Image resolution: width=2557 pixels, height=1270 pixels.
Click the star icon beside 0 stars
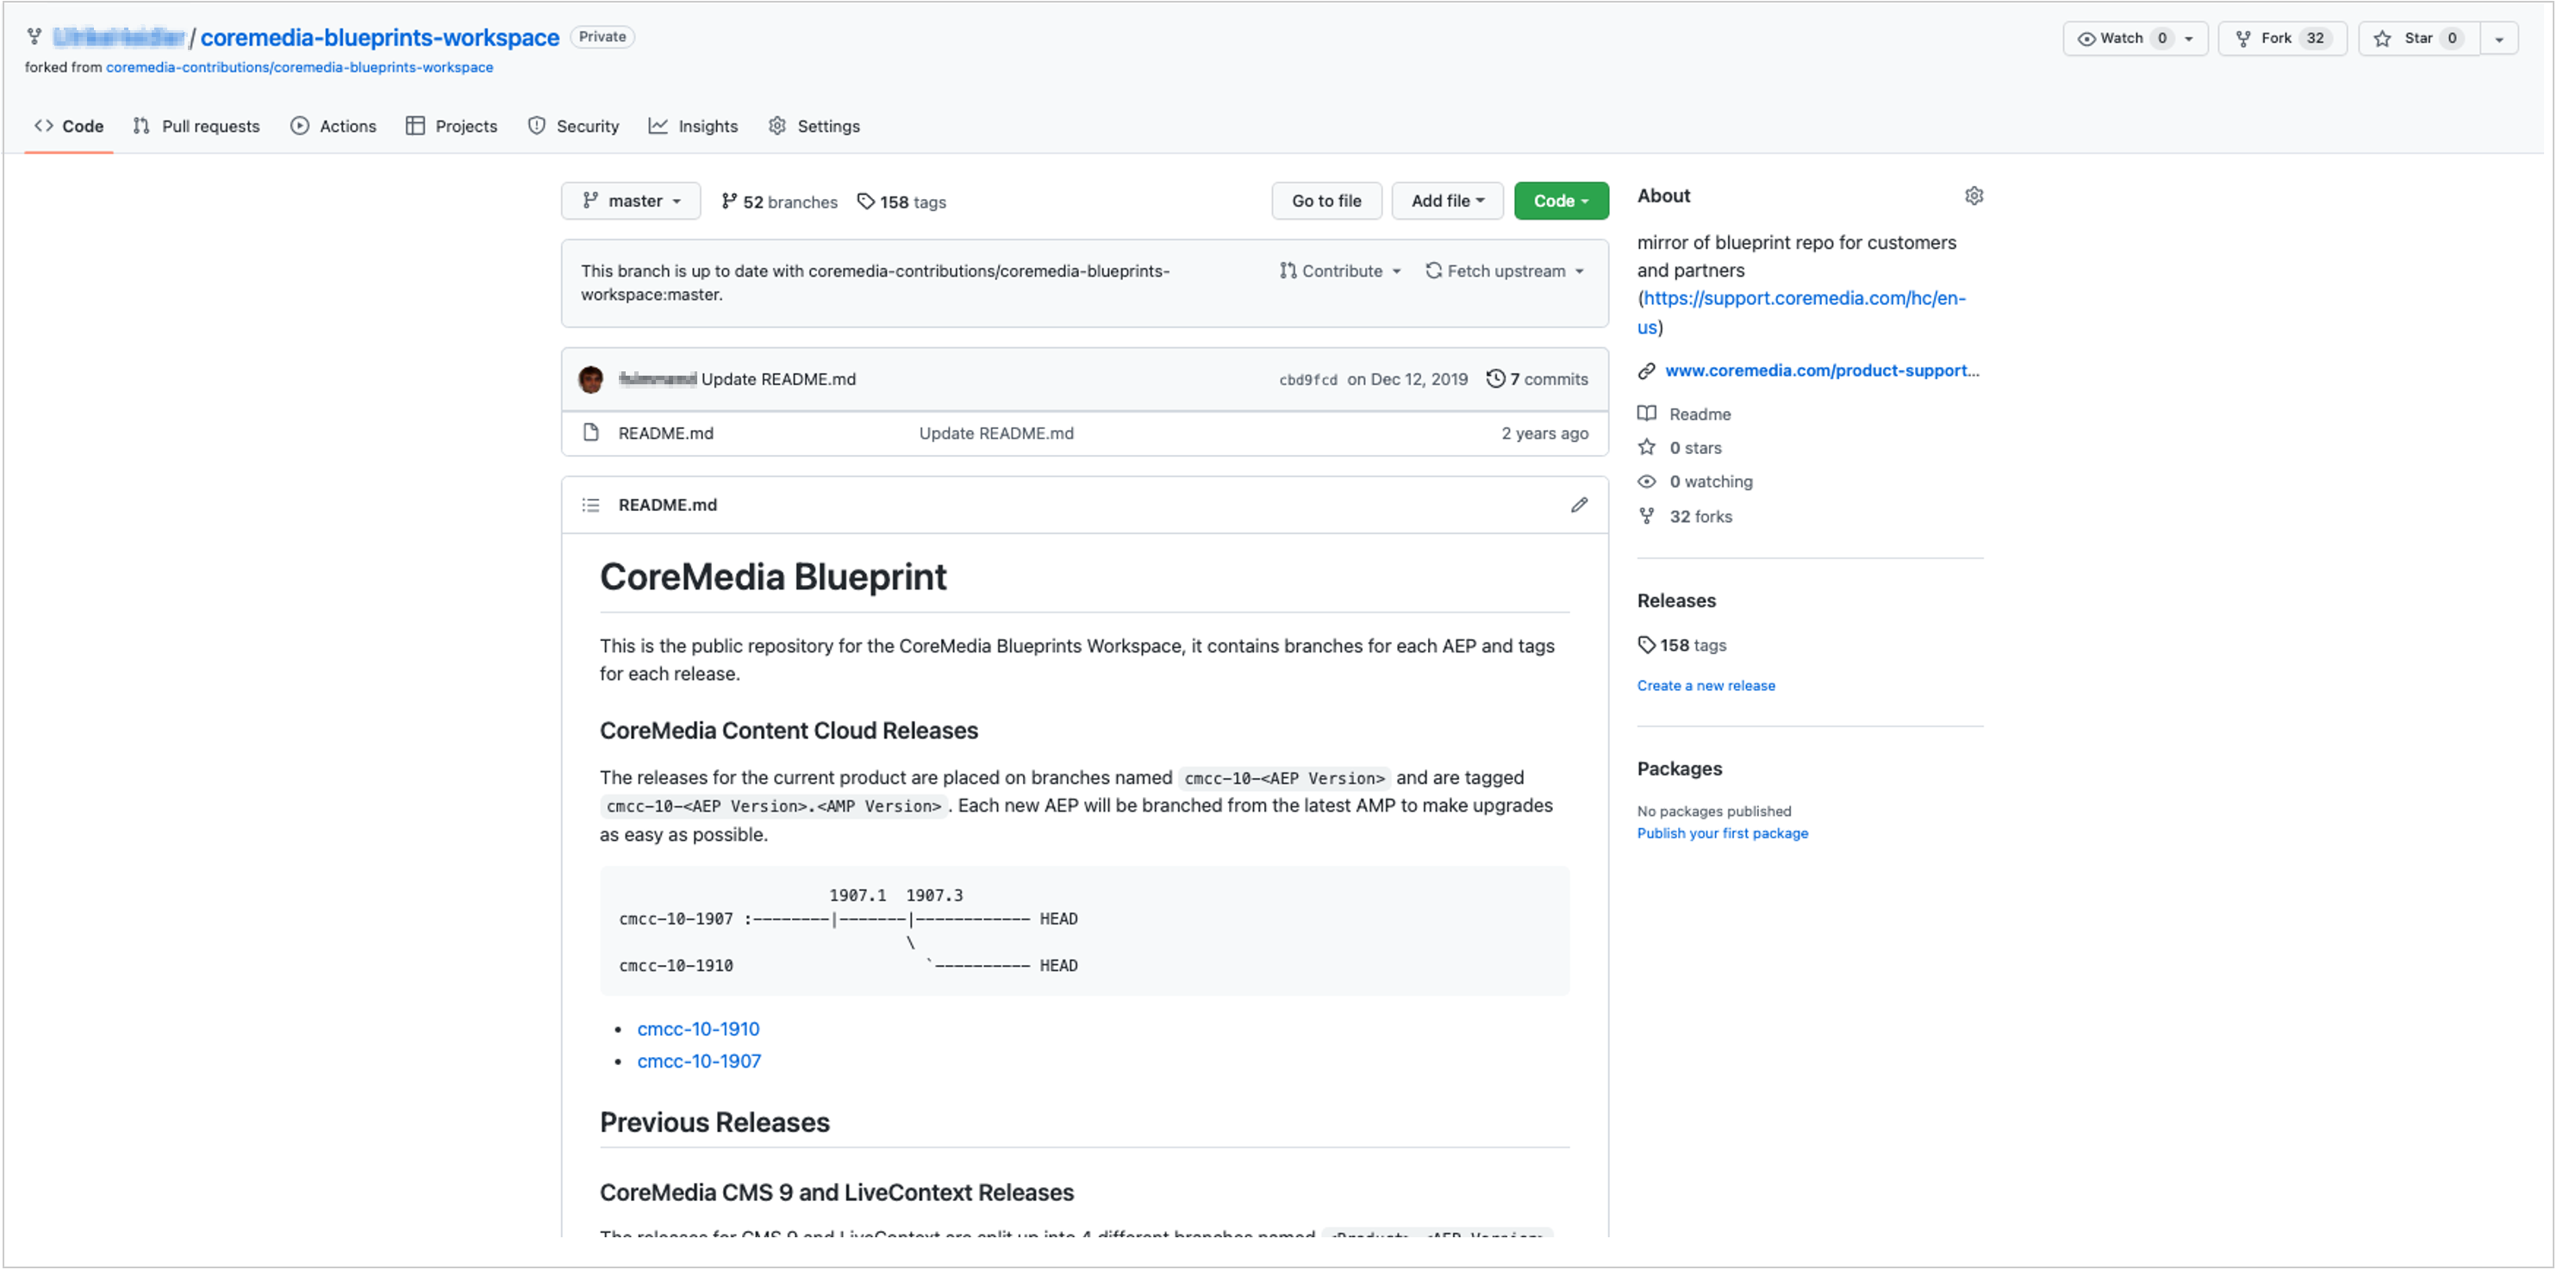click(1647, 447)
